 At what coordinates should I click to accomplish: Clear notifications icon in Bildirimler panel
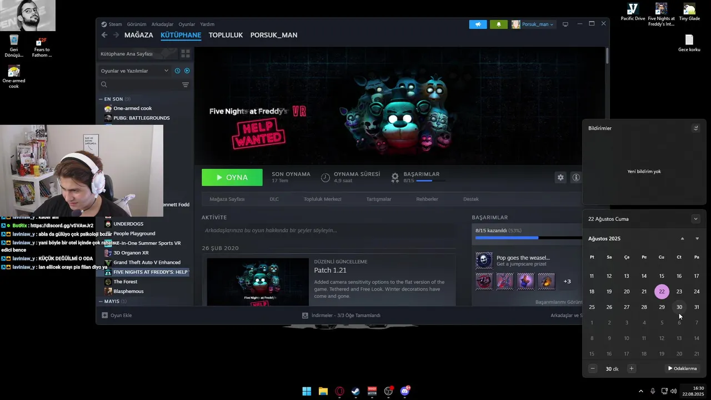695,128
